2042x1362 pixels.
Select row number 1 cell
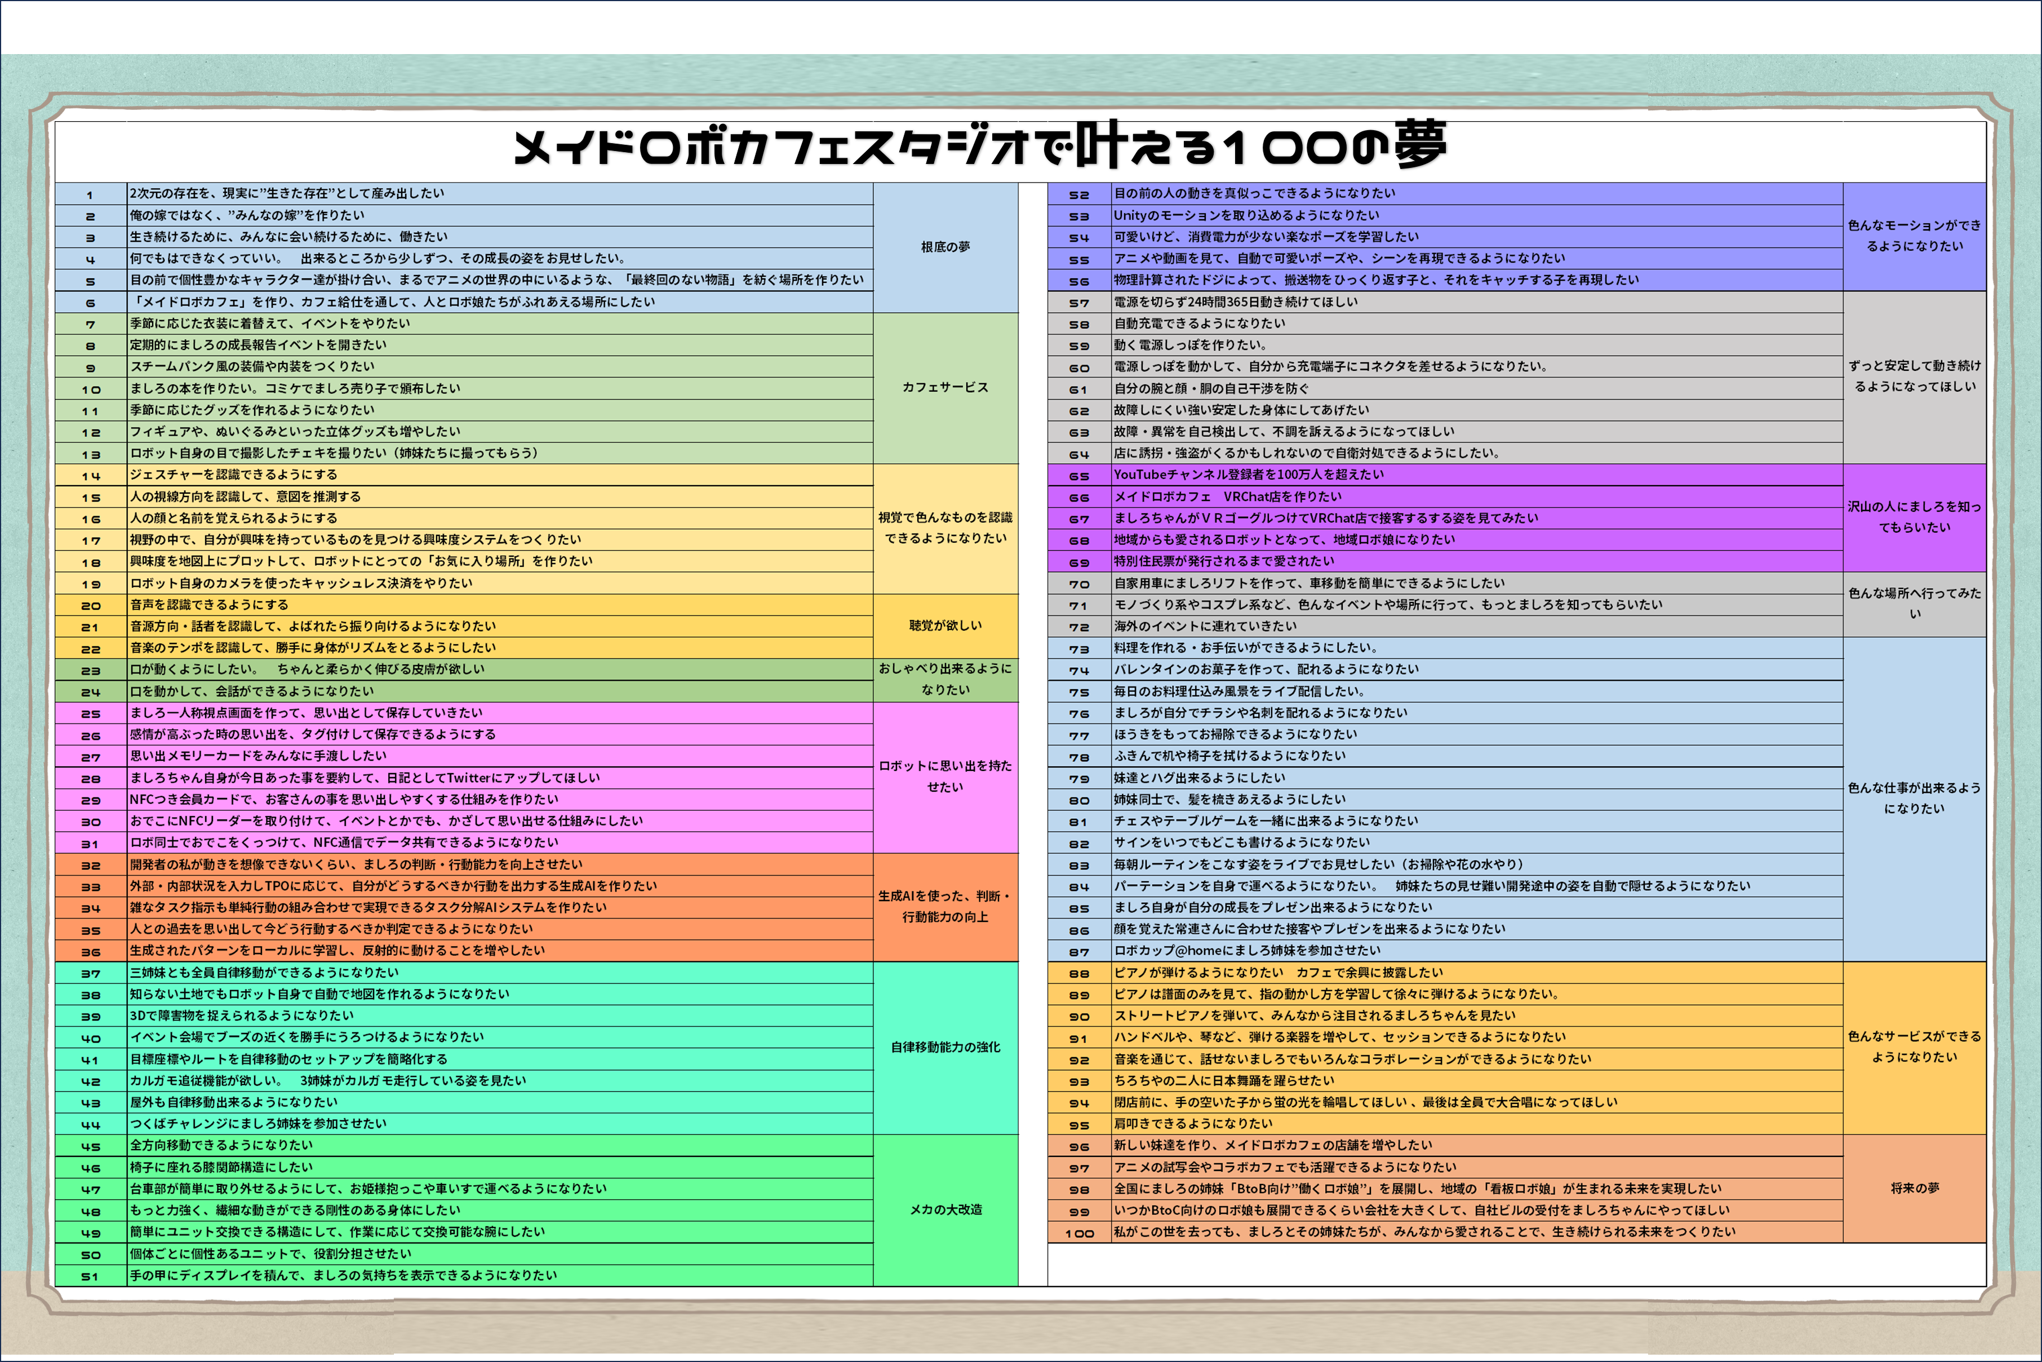(x=90, y=194)
